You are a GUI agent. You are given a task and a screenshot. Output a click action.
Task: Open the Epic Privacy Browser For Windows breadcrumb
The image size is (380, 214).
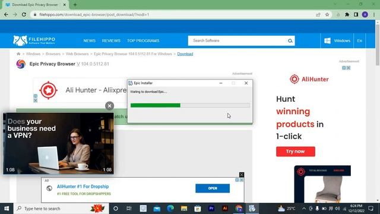pyautogui.click(x=133, y=54)
